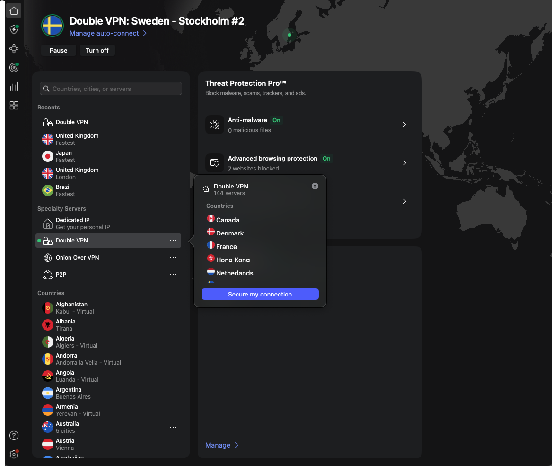Select Armenia Yerevan - Virtual row

pyautogui.click(x=108, y=410)
